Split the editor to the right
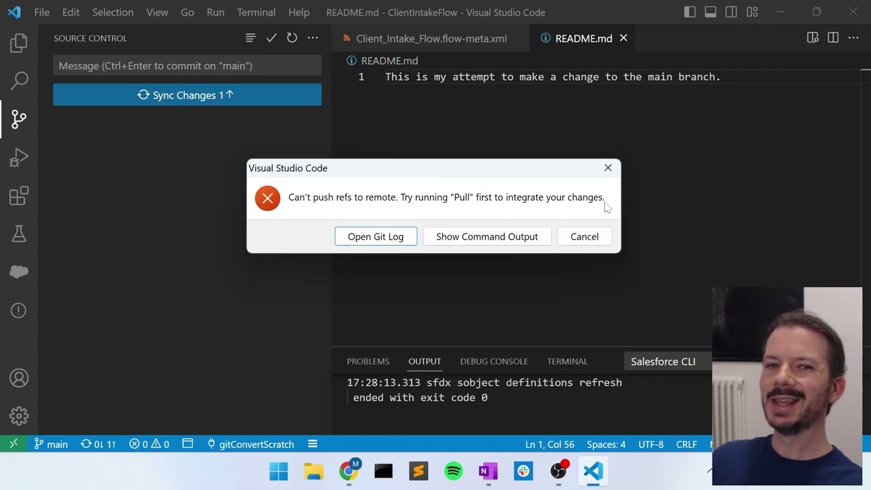The image size is (871, 490). click(833, 38)
